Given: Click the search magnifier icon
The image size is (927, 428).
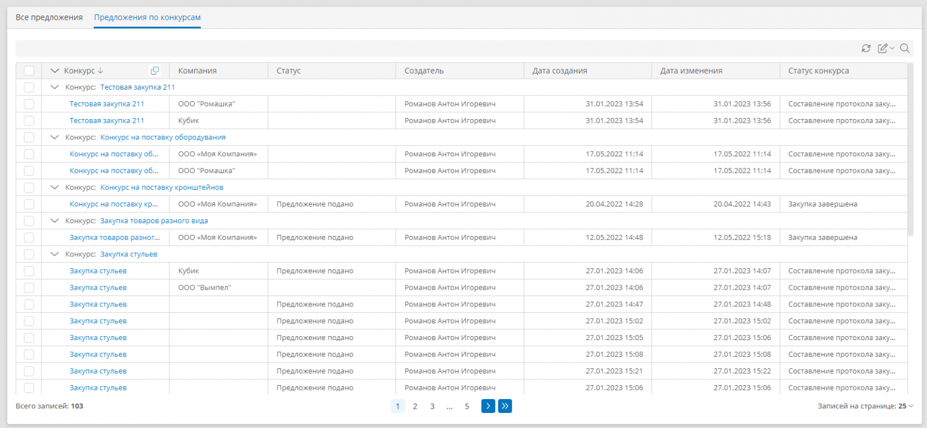Looking at the screenshot, I should point(904,49).
